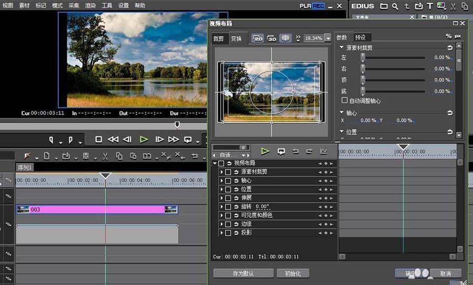Image resolution: width=473 pixels, height=285 pixels.
Task: Expand the 位置 keyframe row
Action: (222, 189)
